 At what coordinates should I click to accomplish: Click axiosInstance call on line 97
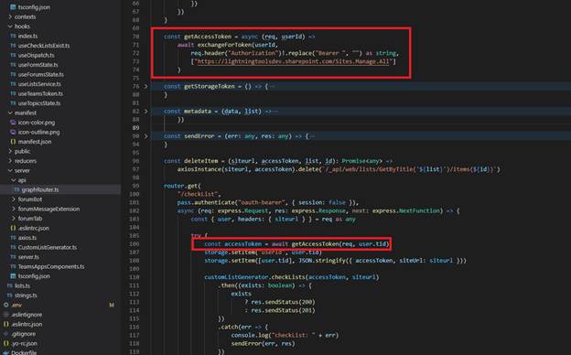tap(199, 169)
